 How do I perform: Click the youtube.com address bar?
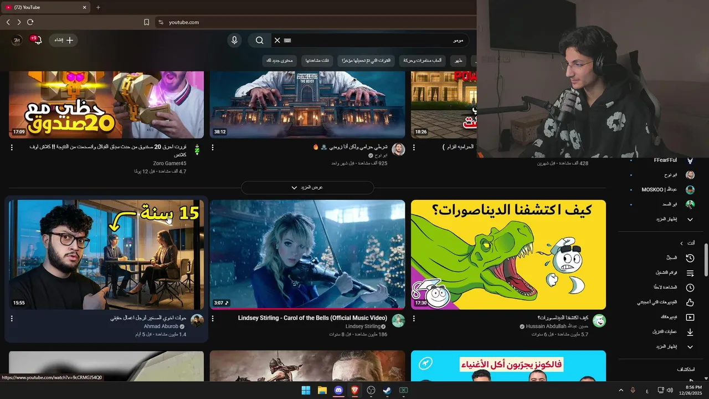316,22
